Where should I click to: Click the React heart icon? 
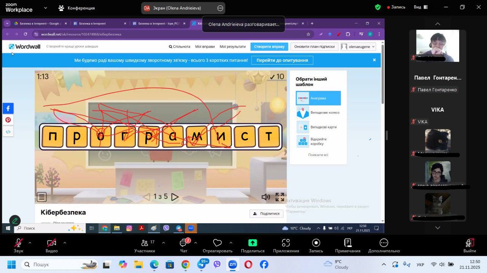pos(217,243)
